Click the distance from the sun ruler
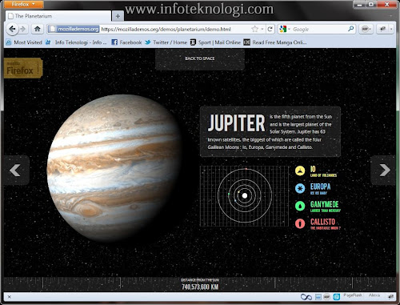The width and height of the screenshot is (400, 305). [x=200, y=284]
